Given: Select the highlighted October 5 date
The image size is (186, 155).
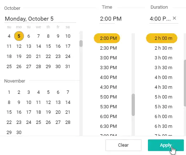Looking at the screenshot, I should coord(19,36).
